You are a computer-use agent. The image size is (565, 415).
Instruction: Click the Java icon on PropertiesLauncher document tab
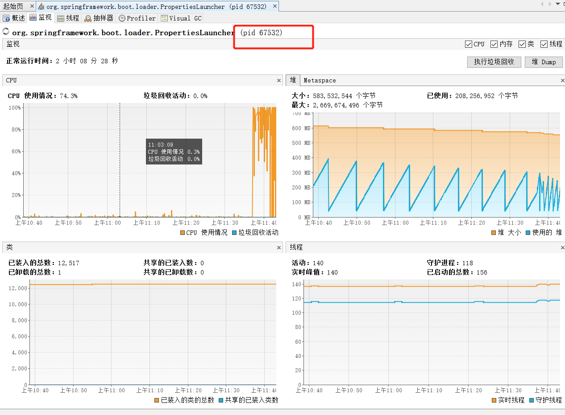(x=42, y=6)
